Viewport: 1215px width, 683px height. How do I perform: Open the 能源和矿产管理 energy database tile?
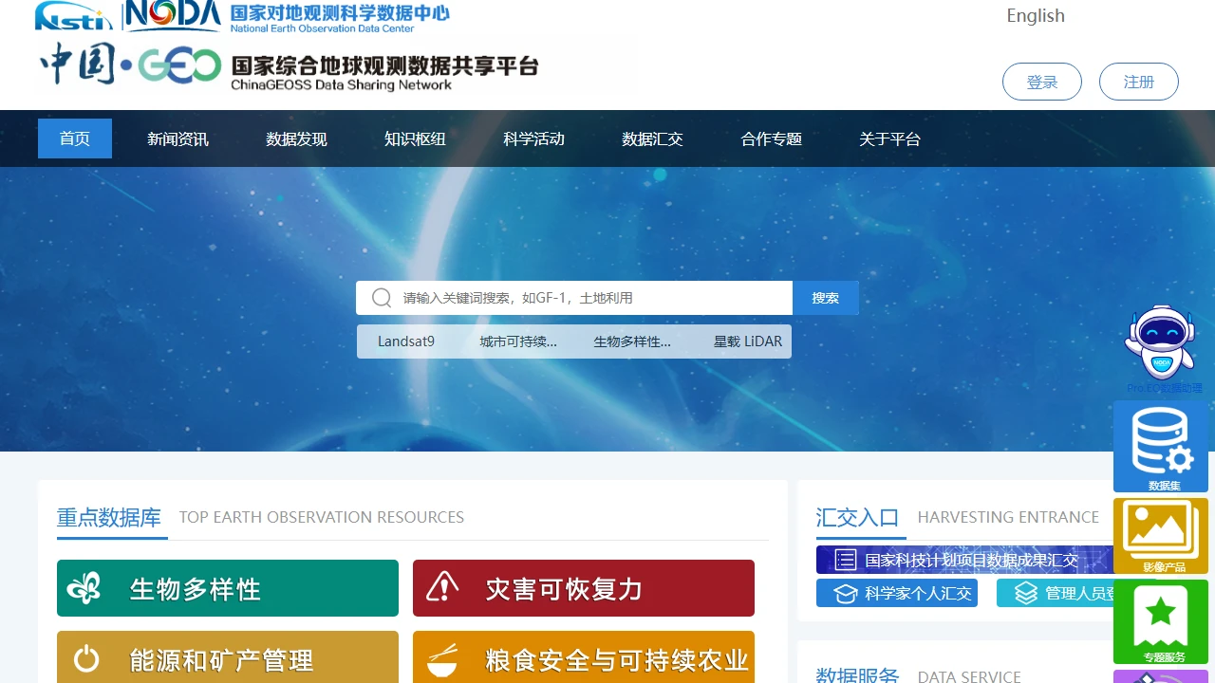227,658
